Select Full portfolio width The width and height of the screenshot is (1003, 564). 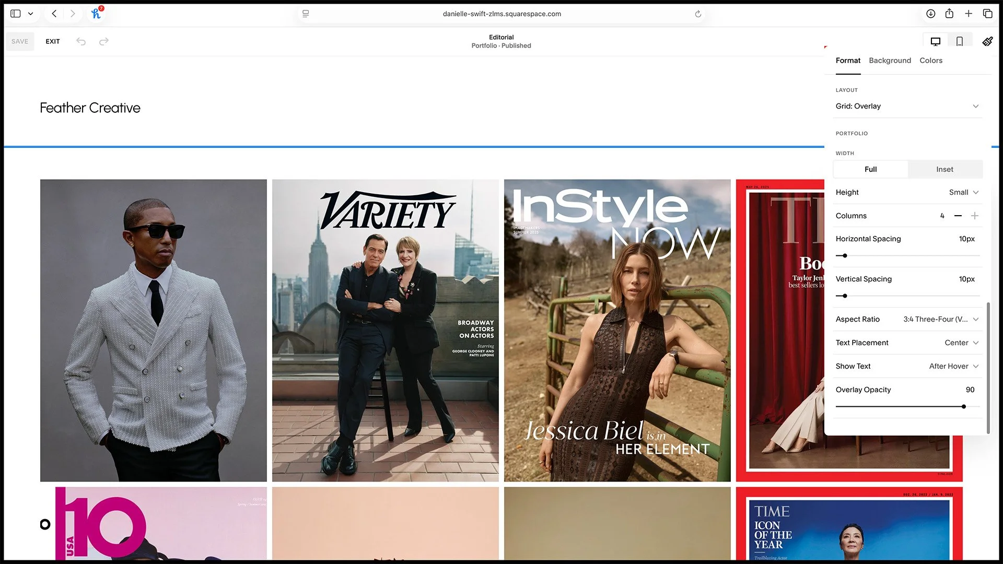[870, 169]
